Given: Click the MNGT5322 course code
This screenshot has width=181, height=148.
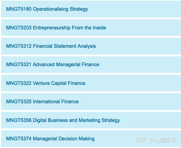Looking at the screenshot, I should [x=19, y=83].
